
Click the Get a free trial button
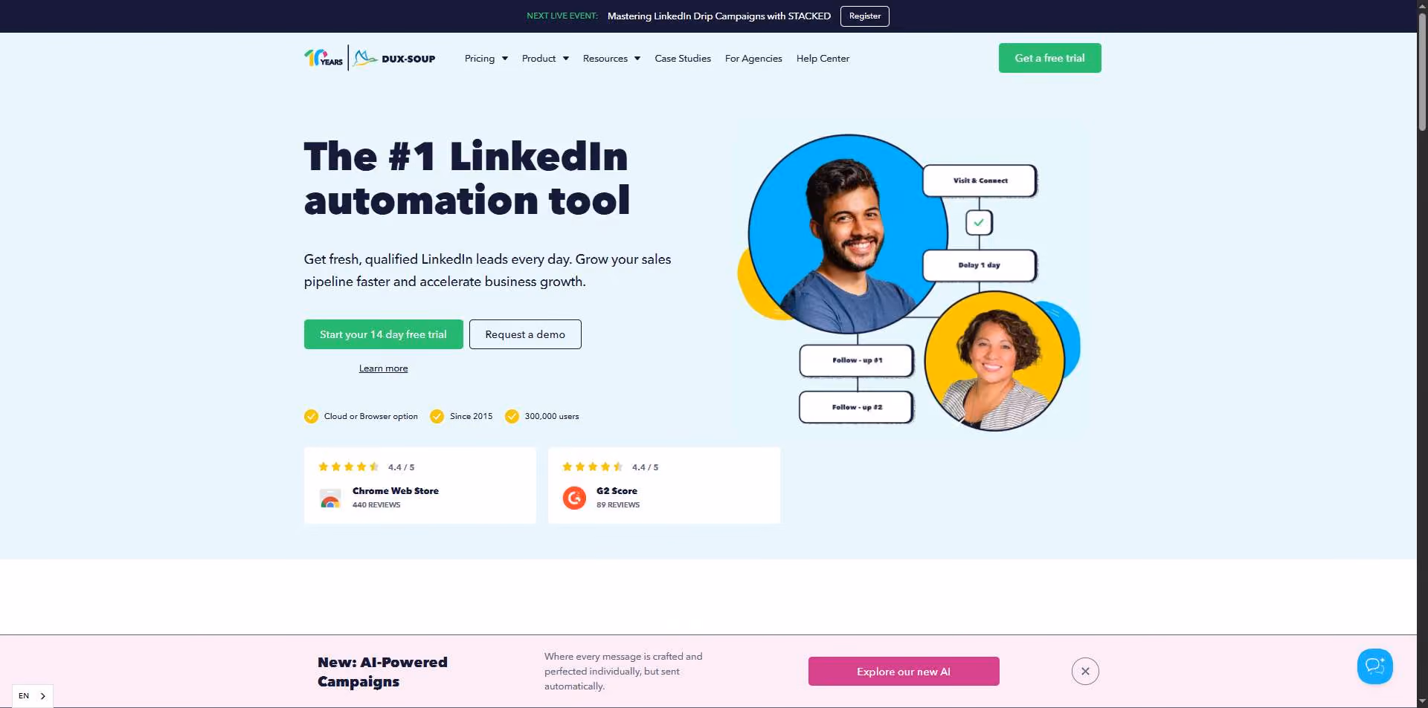1049,58
